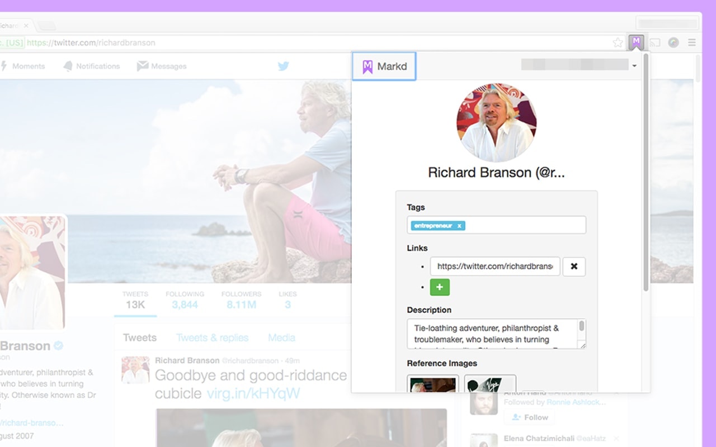
Task: Open the virg.in/kHYqW link in the tweet
Action: (253, 393)
